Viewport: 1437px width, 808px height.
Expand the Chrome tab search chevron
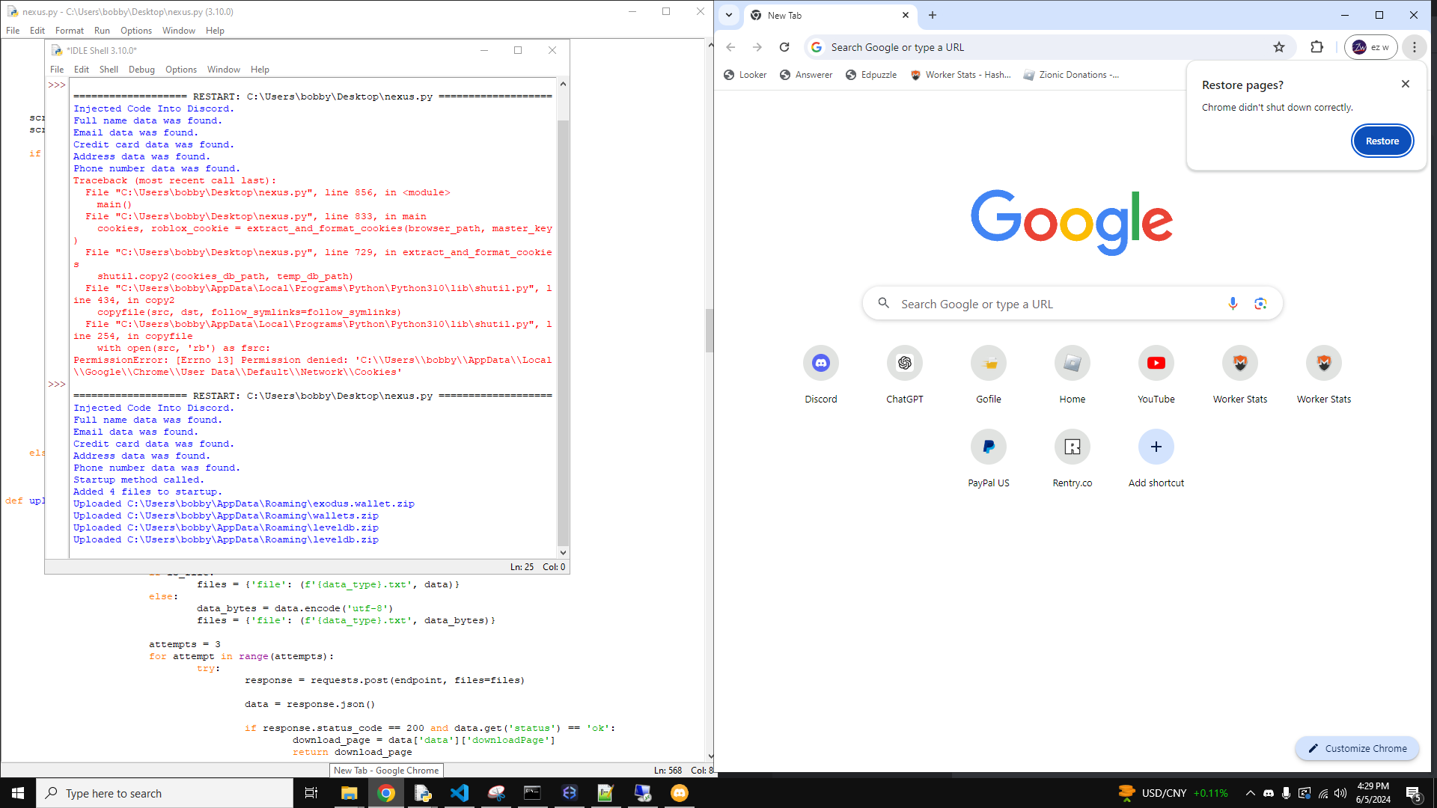[x=728, y=15]
